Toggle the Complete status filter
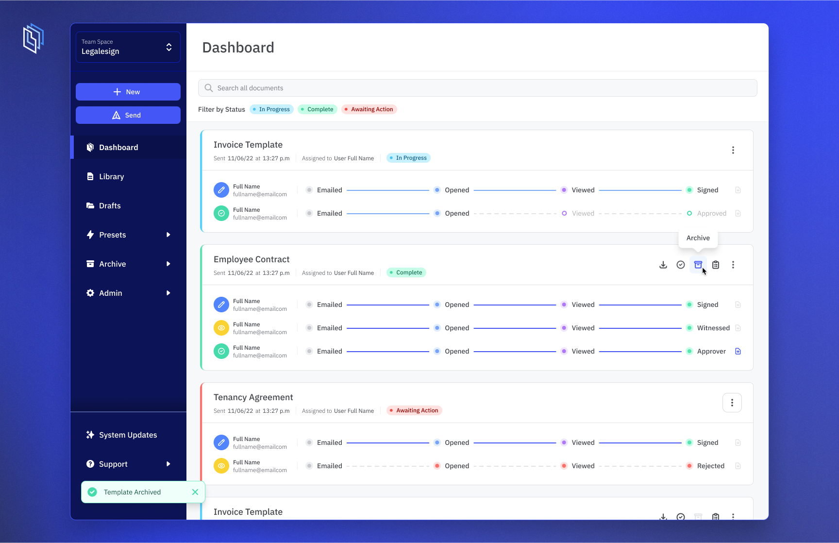This screenshot has width=839, height=543. [x=317, y=109]
